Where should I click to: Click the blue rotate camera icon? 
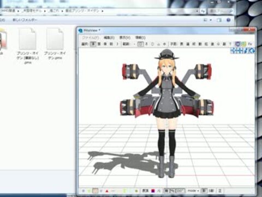click(252, 50)
